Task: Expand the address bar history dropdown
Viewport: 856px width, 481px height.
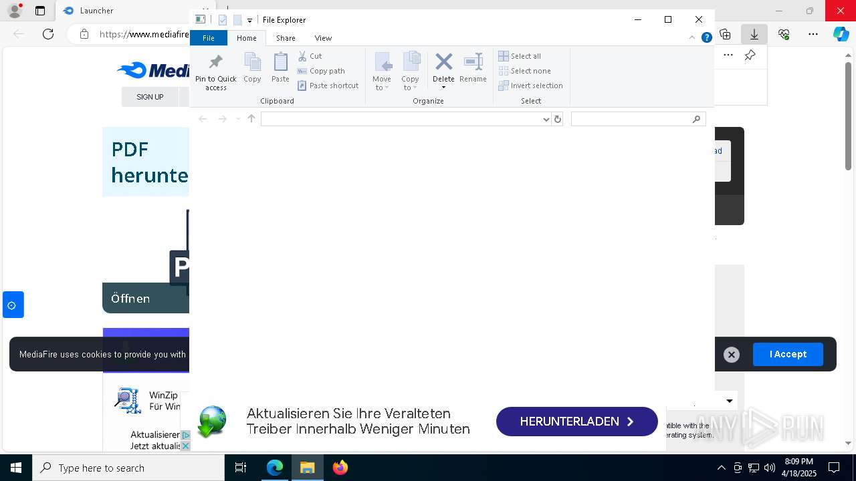Action: pos(546,119)
